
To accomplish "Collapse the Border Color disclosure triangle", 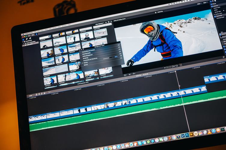I will point(214,14).
